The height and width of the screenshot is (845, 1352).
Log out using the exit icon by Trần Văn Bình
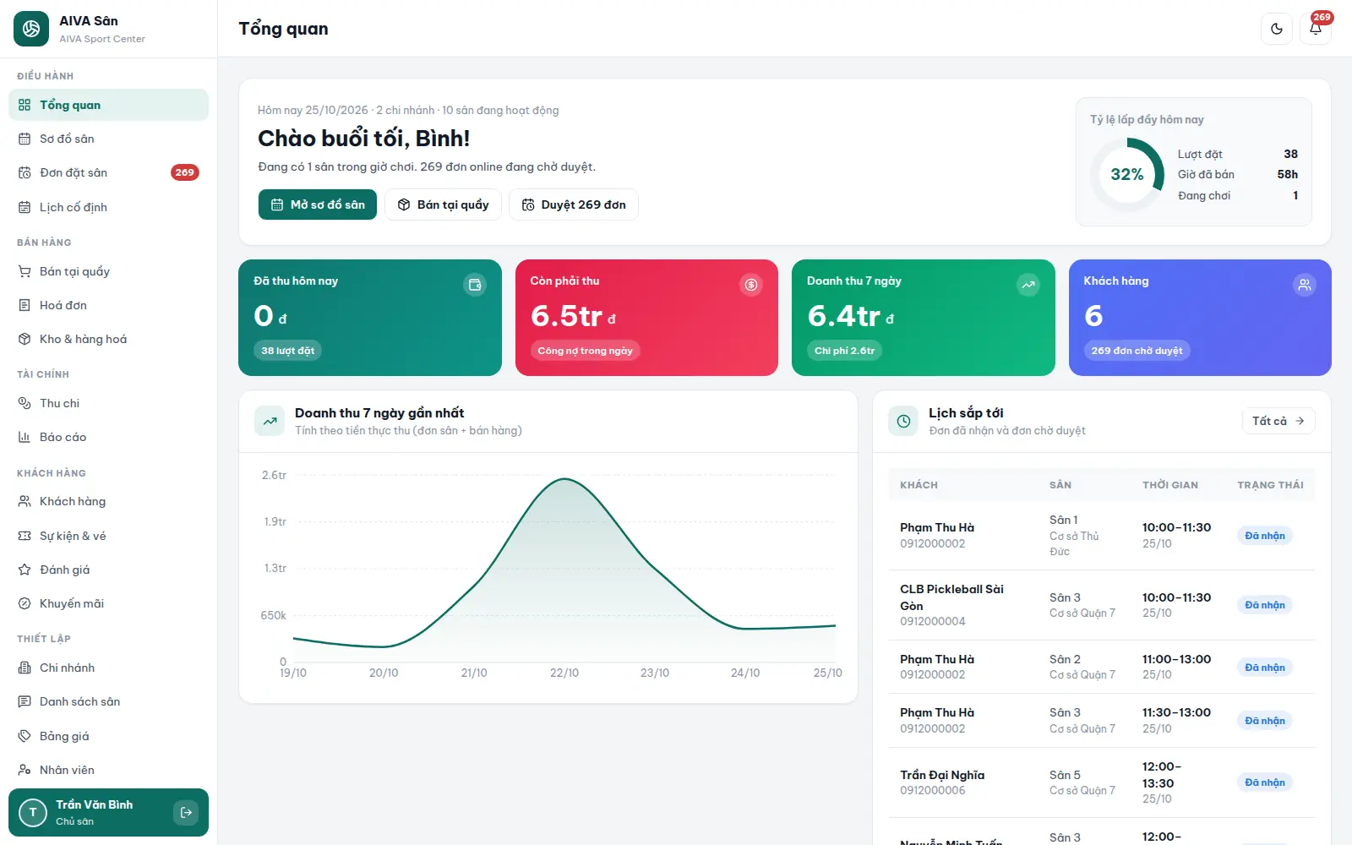click(x=186, y=812)
